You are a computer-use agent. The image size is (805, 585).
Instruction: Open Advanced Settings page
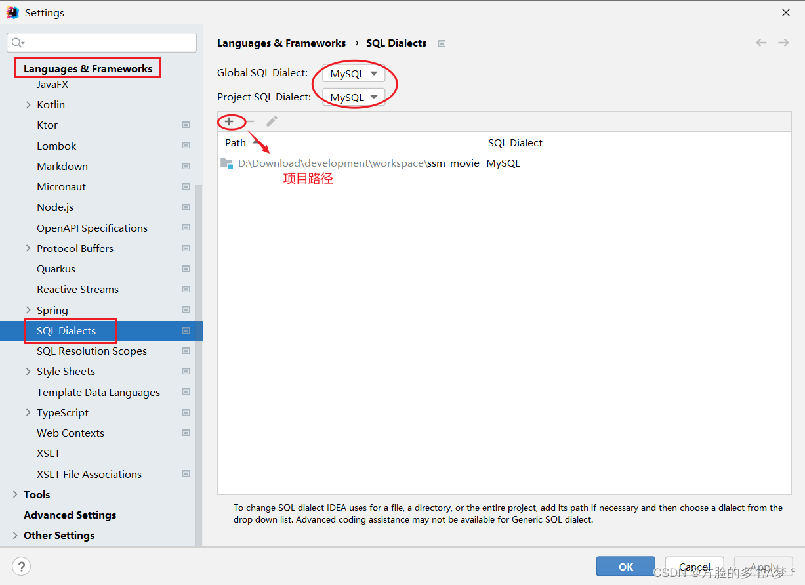(70, 515)
